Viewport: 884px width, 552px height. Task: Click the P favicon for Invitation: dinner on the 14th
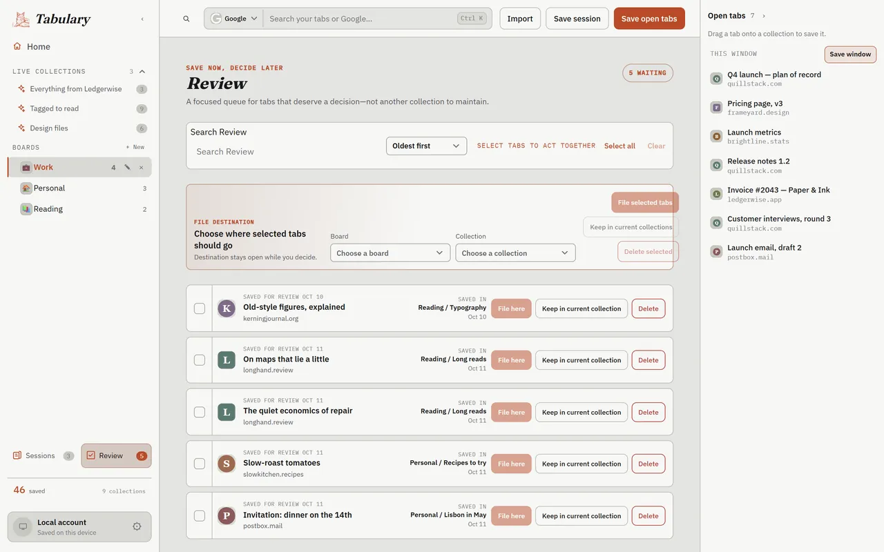point(227,515)
